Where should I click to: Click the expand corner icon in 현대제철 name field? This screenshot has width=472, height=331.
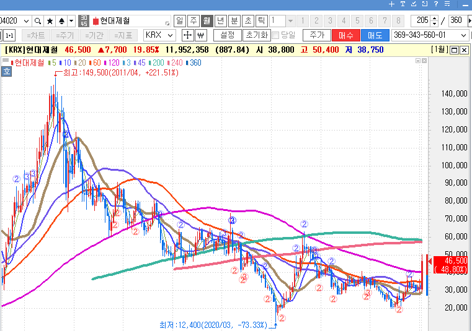coord(167,24)
